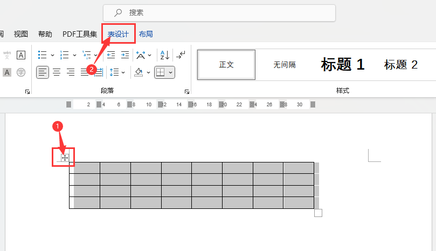Image resolution: width=436 pixels, height=251 pixels.
Task: Align the paragraph to the right
Action: pyautogui.click(x=71, y=72)
